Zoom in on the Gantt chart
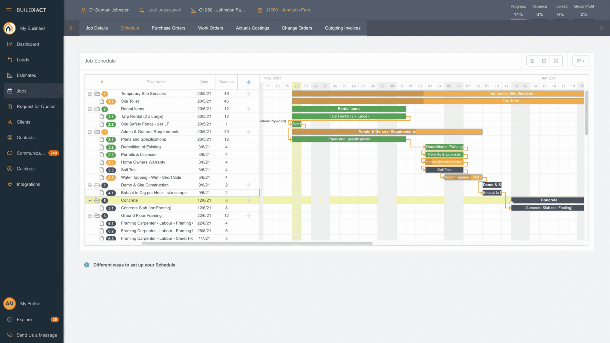Viewport: 610px width, 343px height. [x=532, y=61]
